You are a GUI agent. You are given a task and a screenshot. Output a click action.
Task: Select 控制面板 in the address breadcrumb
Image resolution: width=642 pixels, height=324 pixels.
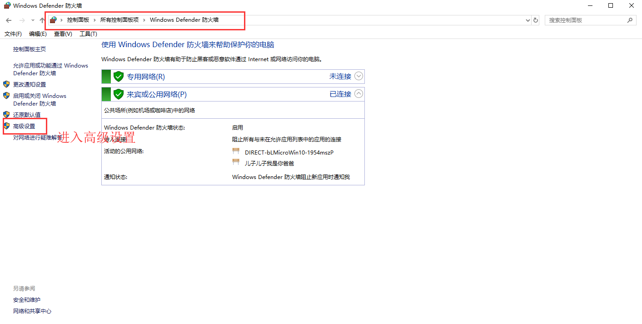(x=78, y=20)
